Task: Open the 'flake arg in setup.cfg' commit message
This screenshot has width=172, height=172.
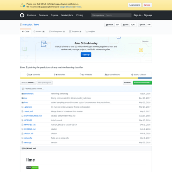Action: tap(60, 138)
